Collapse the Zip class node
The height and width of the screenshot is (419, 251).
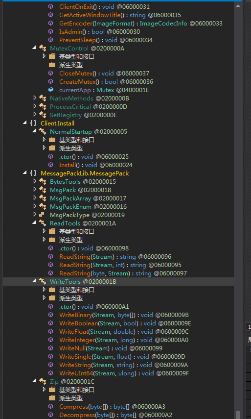34,381
